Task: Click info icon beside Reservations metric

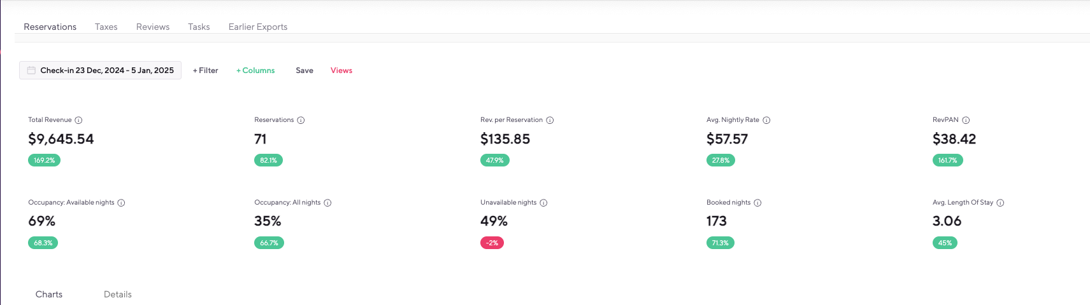Action: click(x=301, y=120)
